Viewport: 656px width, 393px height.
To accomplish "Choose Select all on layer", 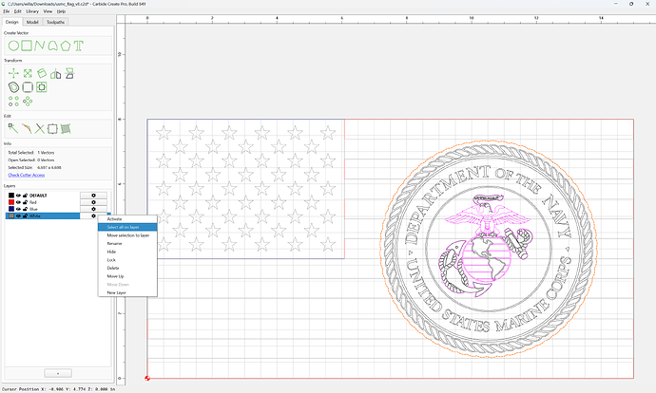I will (127, 227).
